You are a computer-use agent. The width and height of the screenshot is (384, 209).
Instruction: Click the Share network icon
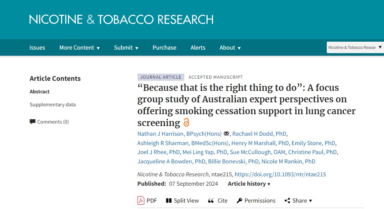(287, 201)
